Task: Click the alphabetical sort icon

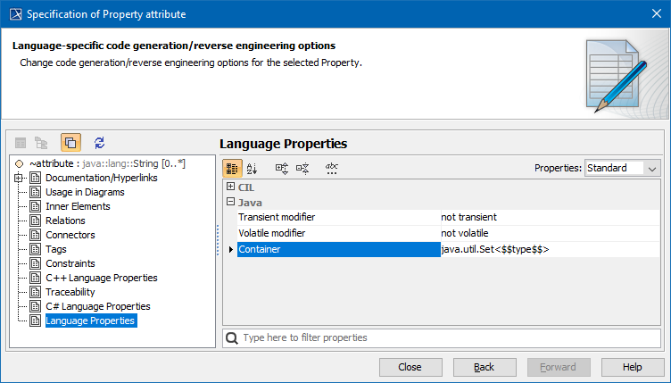Action: (252, 168)
